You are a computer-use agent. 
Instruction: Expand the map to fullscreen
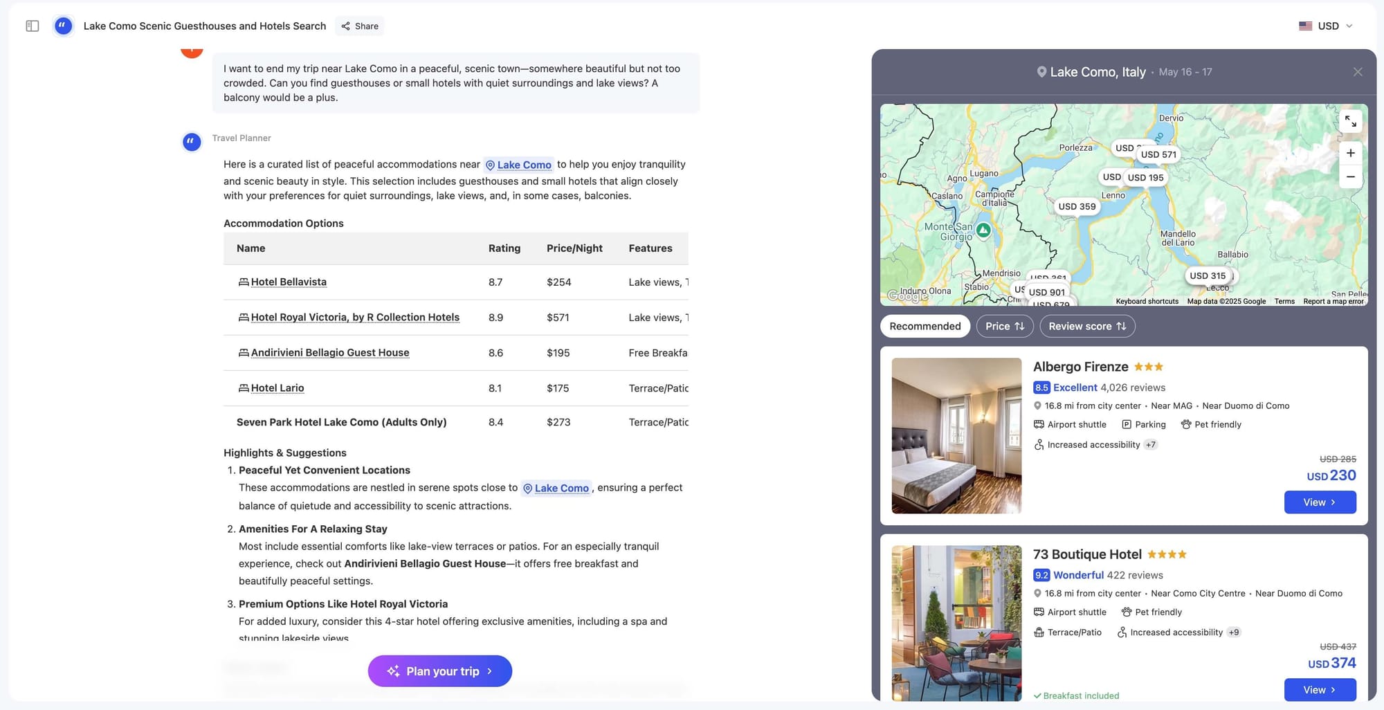[x=1350, y=121]
